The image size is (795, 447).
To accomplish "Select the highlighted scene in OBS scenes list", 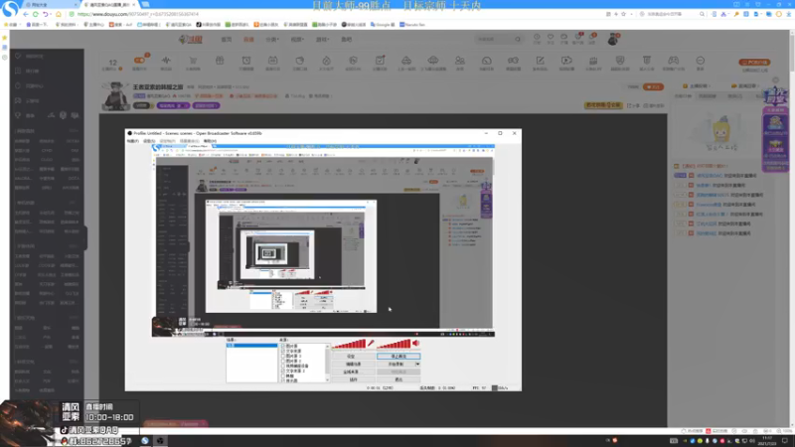I will pyautogui.click(x=252, y=345).
